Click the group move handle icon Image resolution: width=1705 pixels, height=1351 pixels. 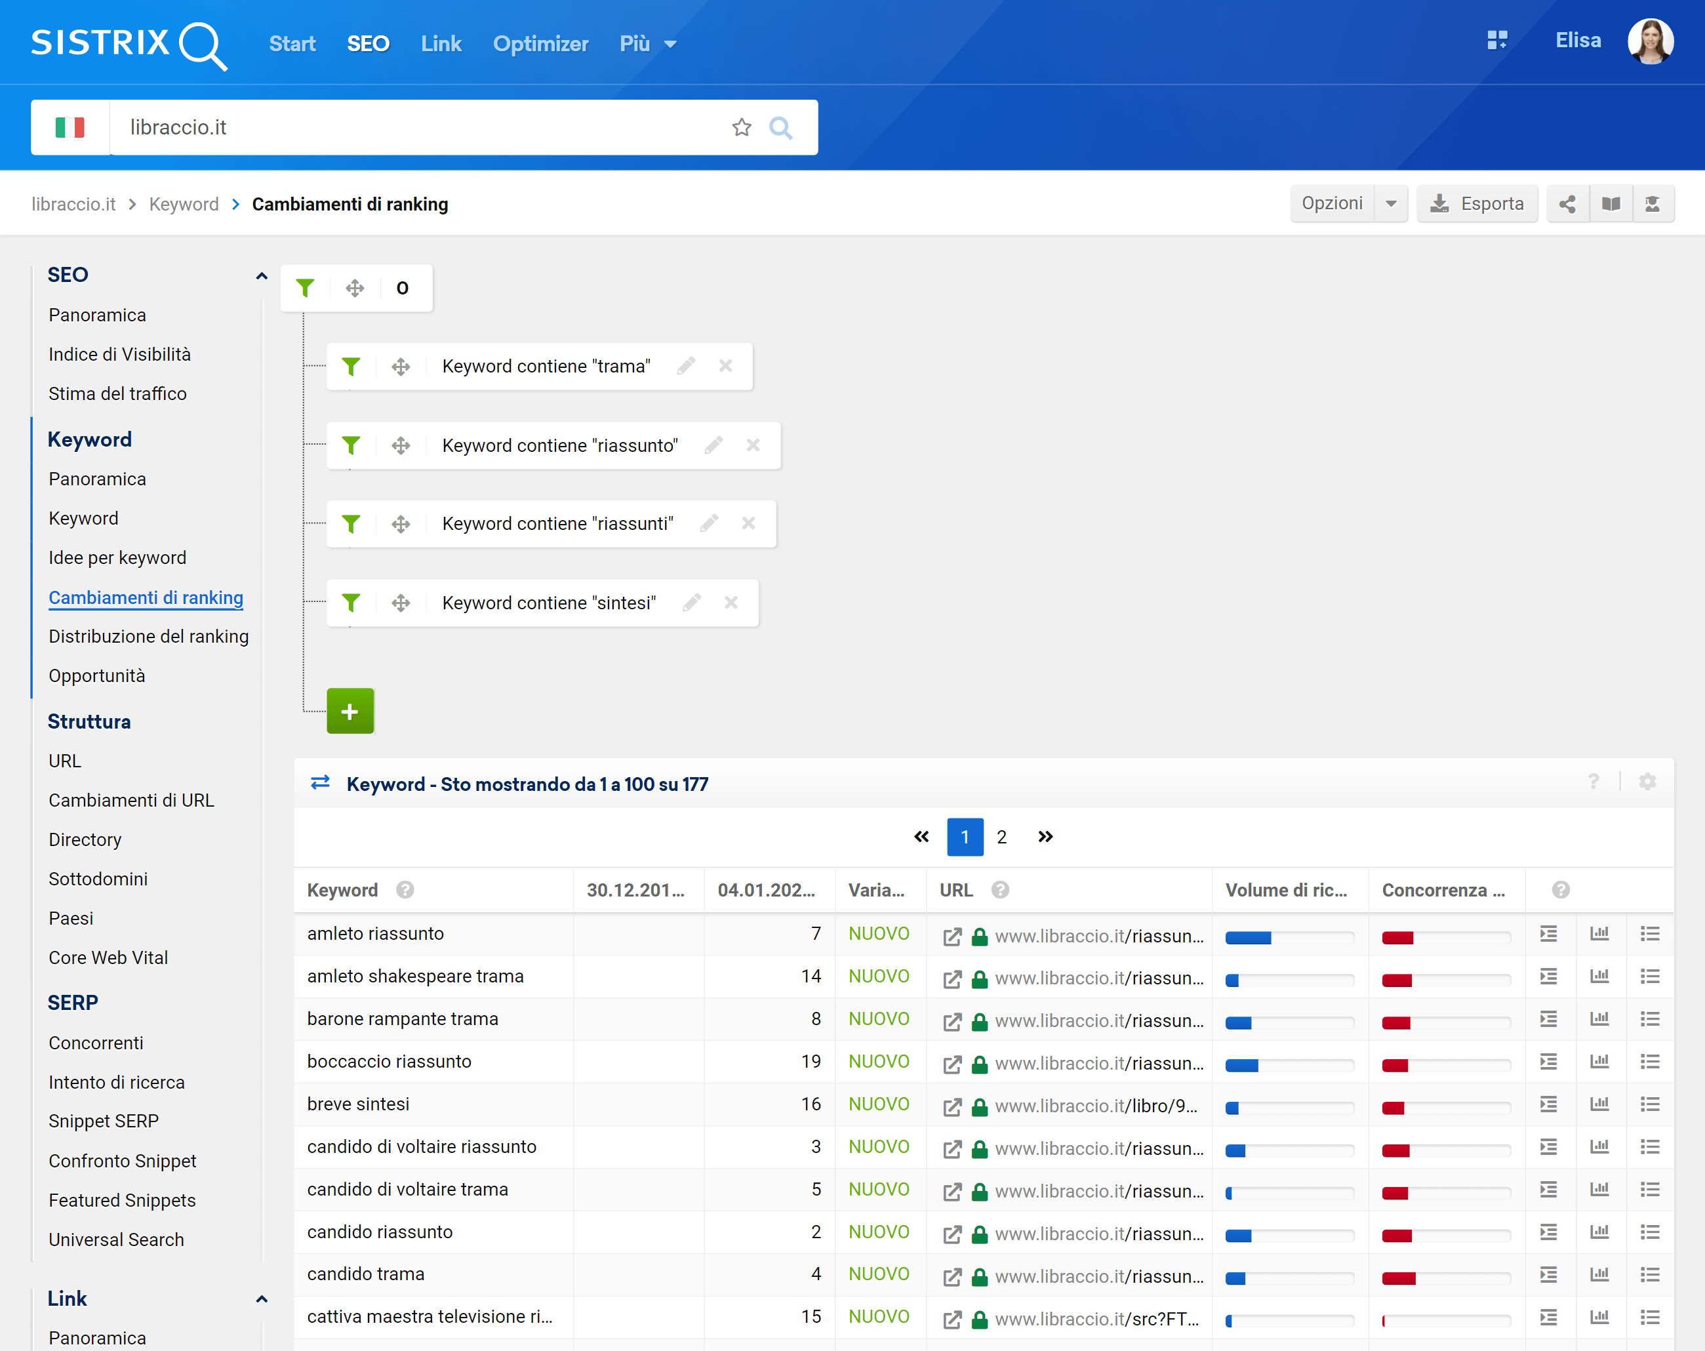pyautogui.click(x=355, y=288)
